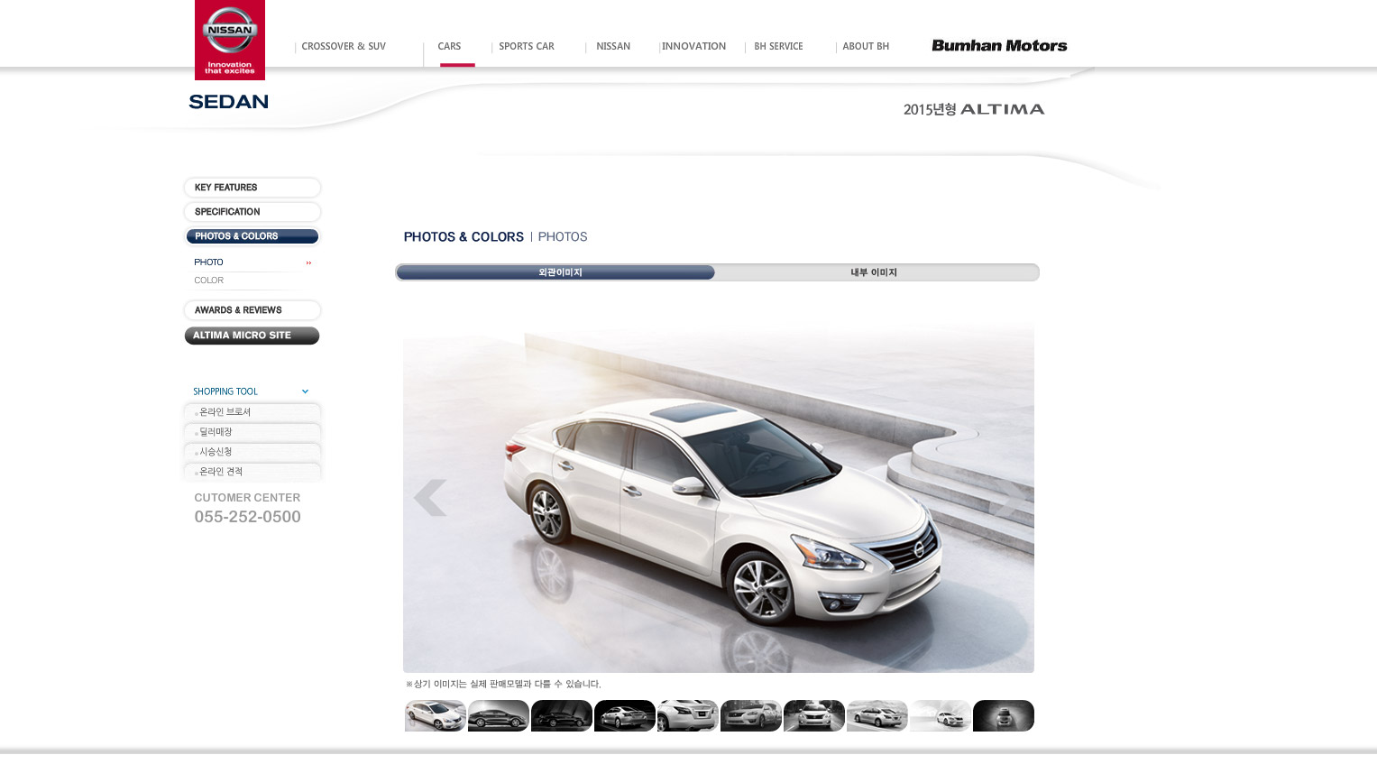This screenshot has height=764, width=1377.
Task: Select the Color submenu item
Action: coord(208,281)
